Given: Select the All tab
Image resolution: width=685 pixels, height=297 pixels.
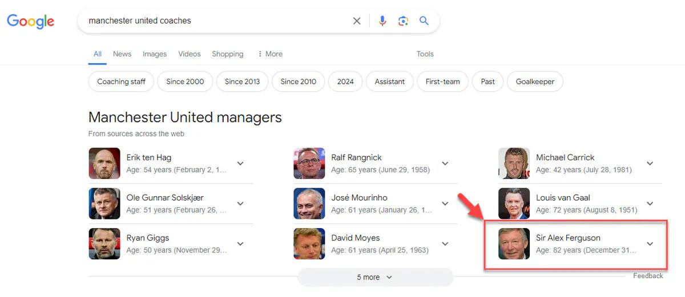Looking at the screenshot, I should point(98,54).
